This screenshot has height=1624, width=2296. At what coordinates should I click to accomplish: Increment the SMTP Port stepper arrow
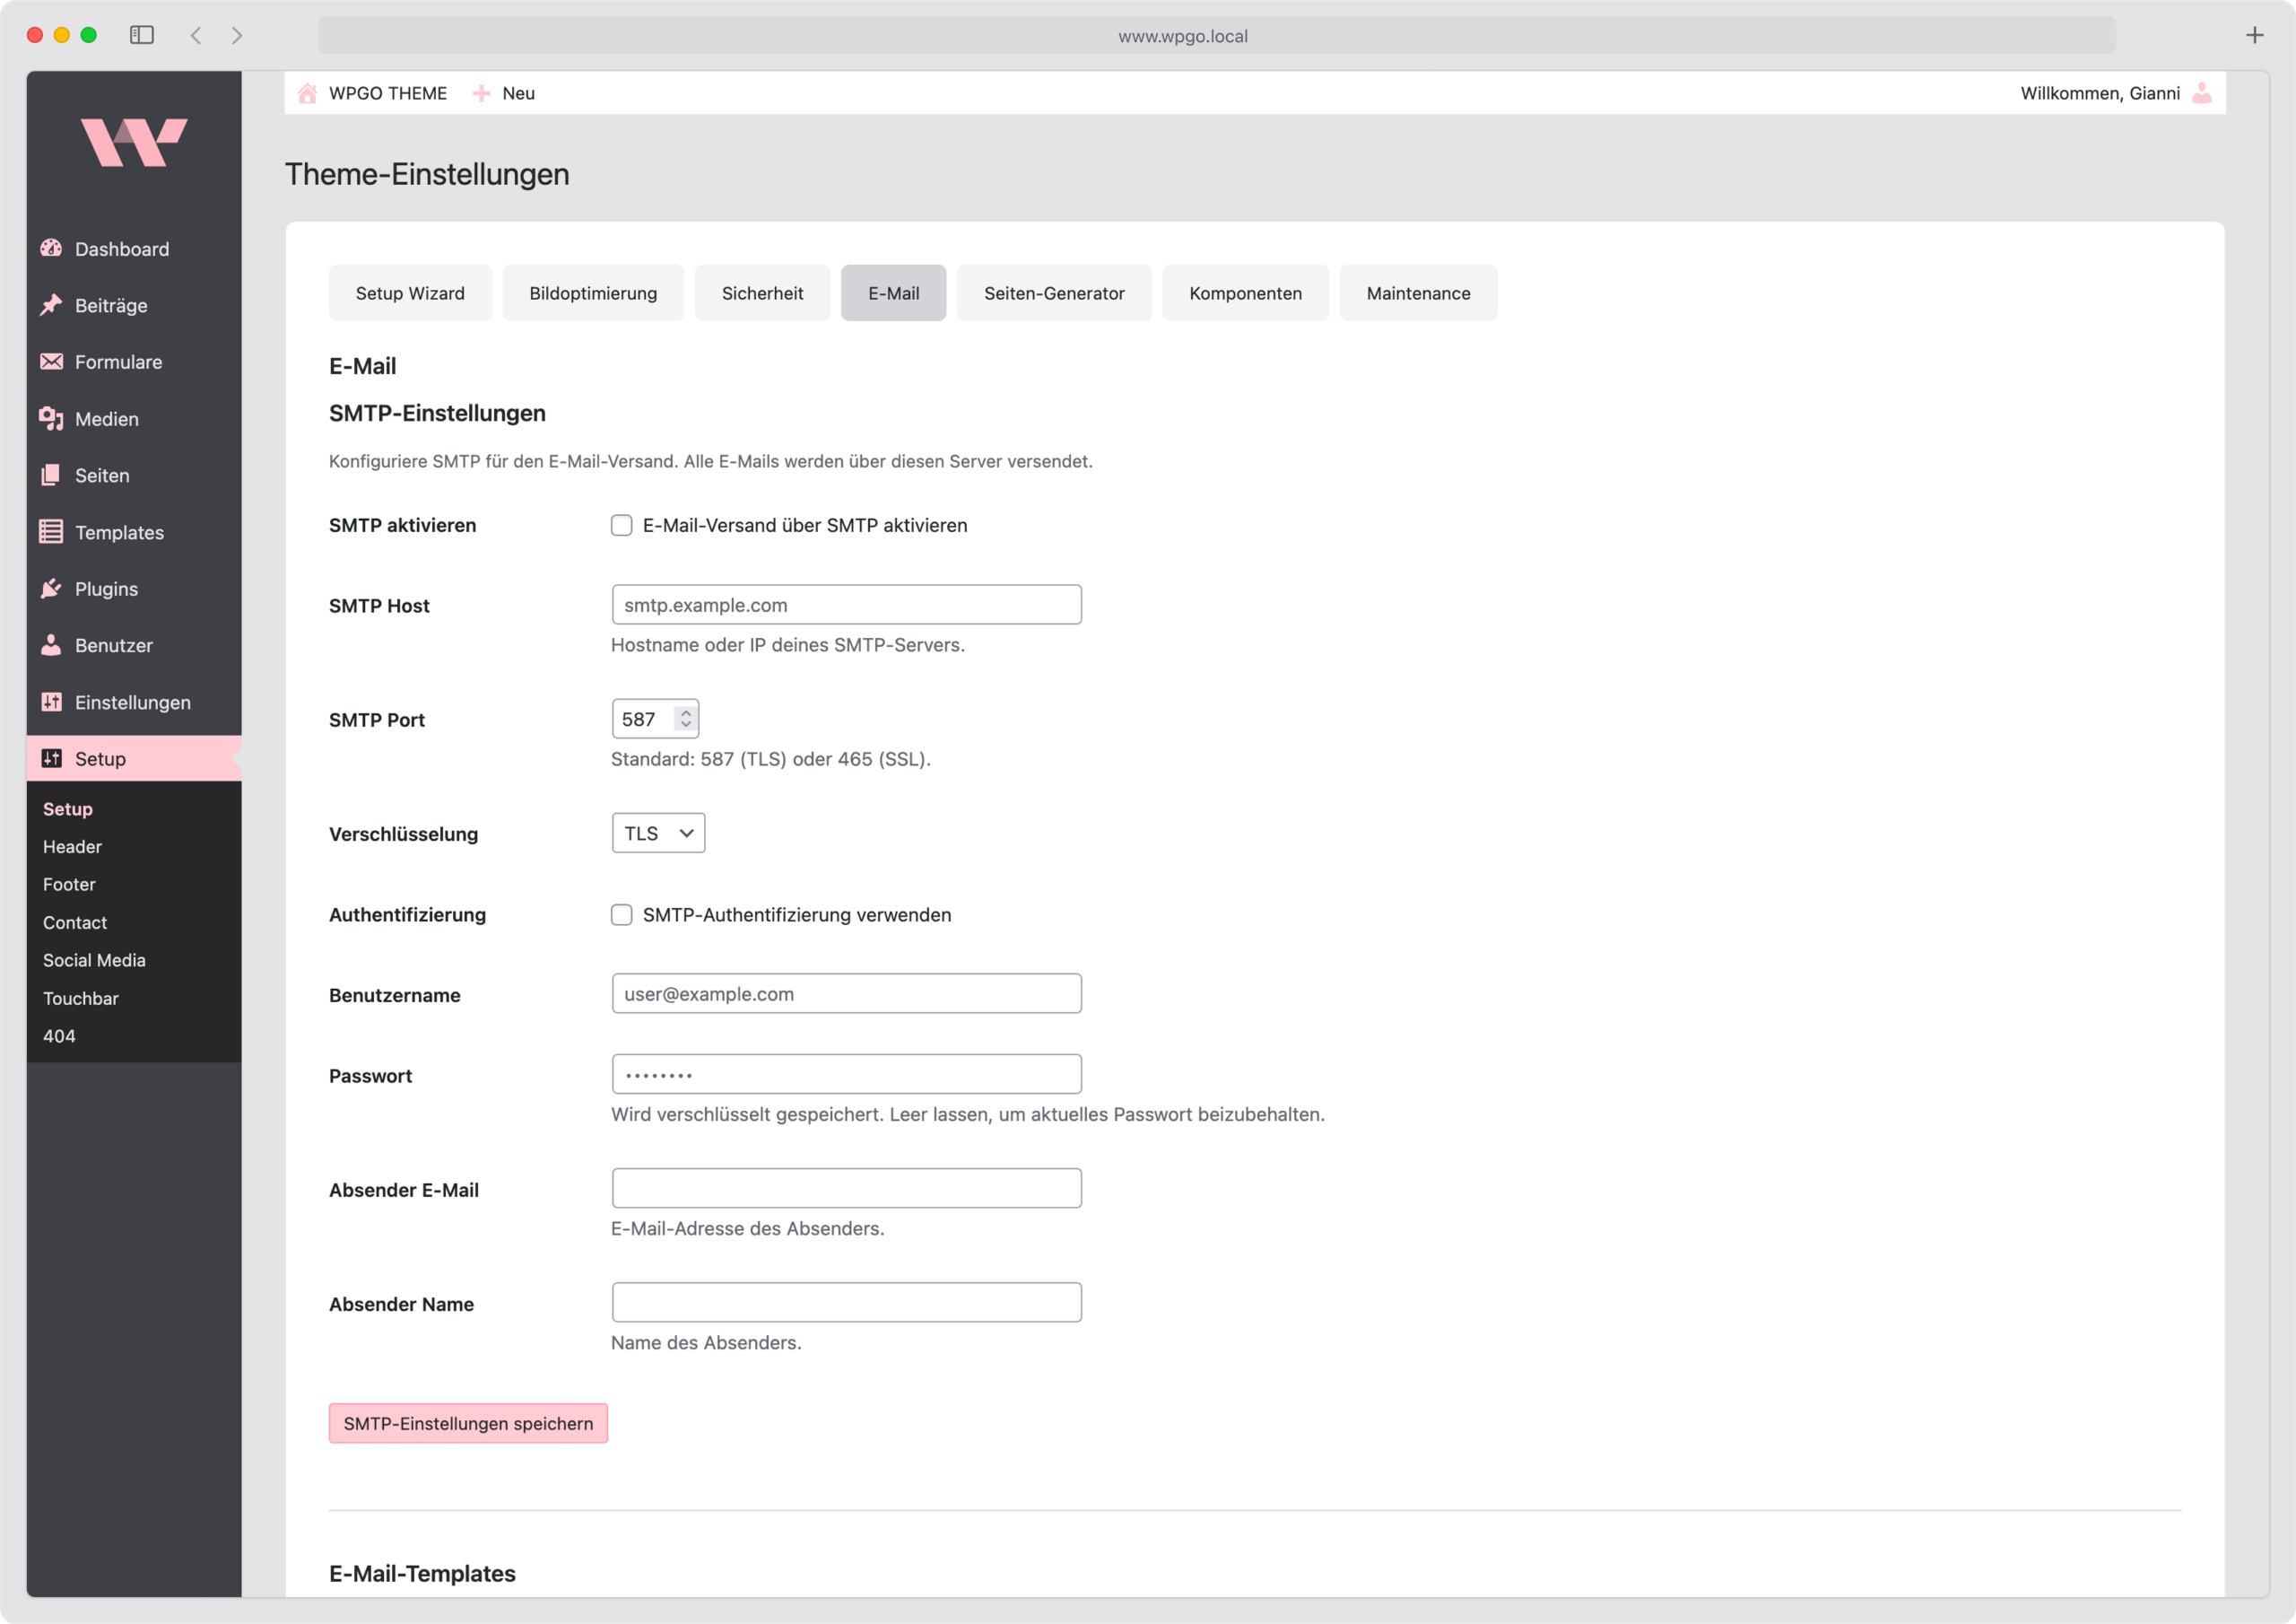[x=685, y=712]
